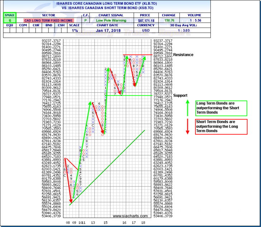Select the 1% scale value
261x227 pixels.
[75, 30]
